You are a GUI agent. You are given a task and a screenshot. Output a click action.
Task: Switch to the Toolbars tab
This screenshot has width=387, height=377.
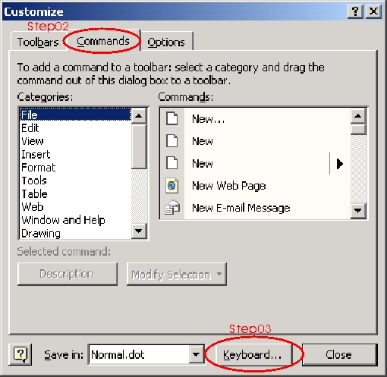click(x=38, y=42)
